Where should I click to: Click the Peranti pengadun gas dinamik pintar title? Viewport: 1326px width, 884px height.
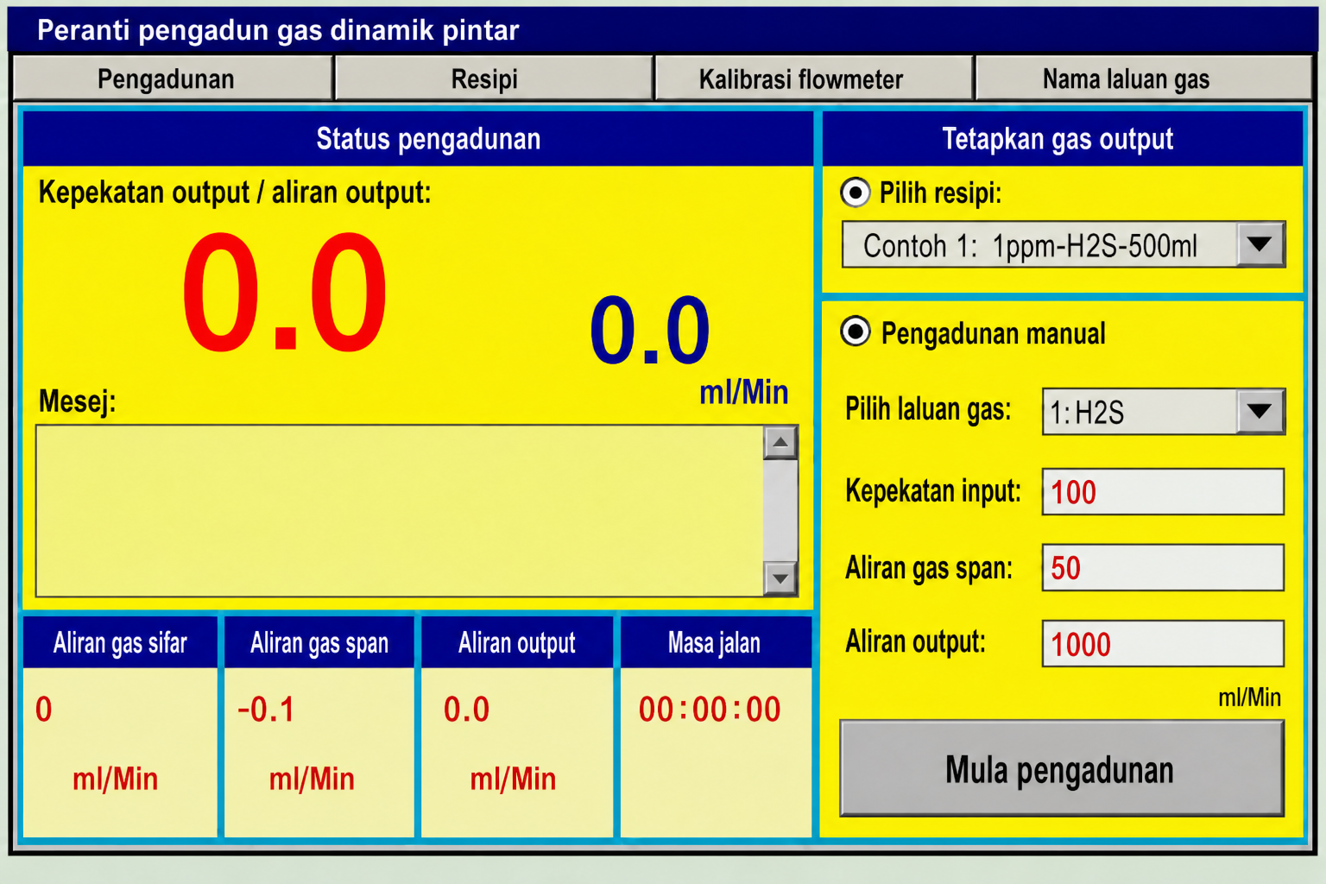pyautogui.click(x=278, y=30)
